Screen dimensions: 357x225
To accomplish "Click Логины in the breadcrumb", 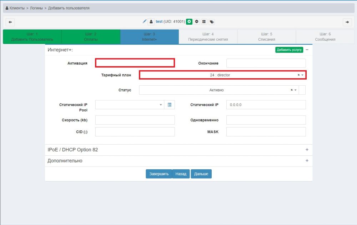I will point(36,8).
